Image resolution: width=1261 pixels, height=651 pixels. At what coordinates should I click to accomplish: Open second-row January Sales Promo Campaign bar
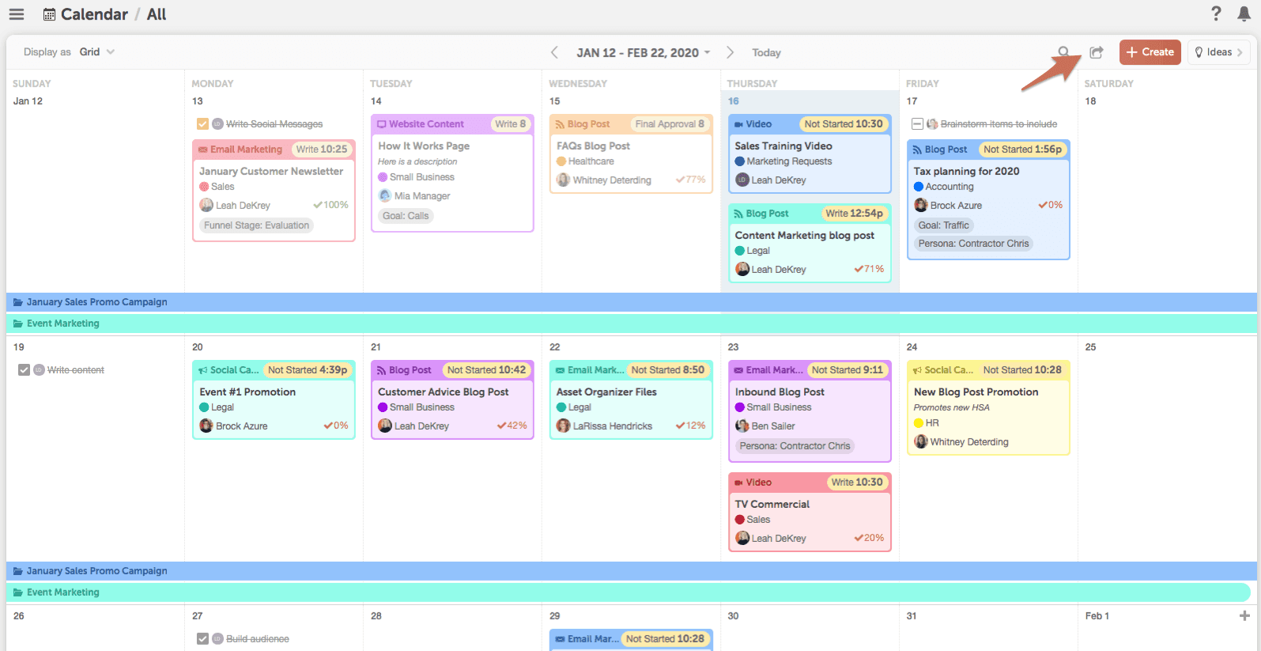click(x=632, y=571)
